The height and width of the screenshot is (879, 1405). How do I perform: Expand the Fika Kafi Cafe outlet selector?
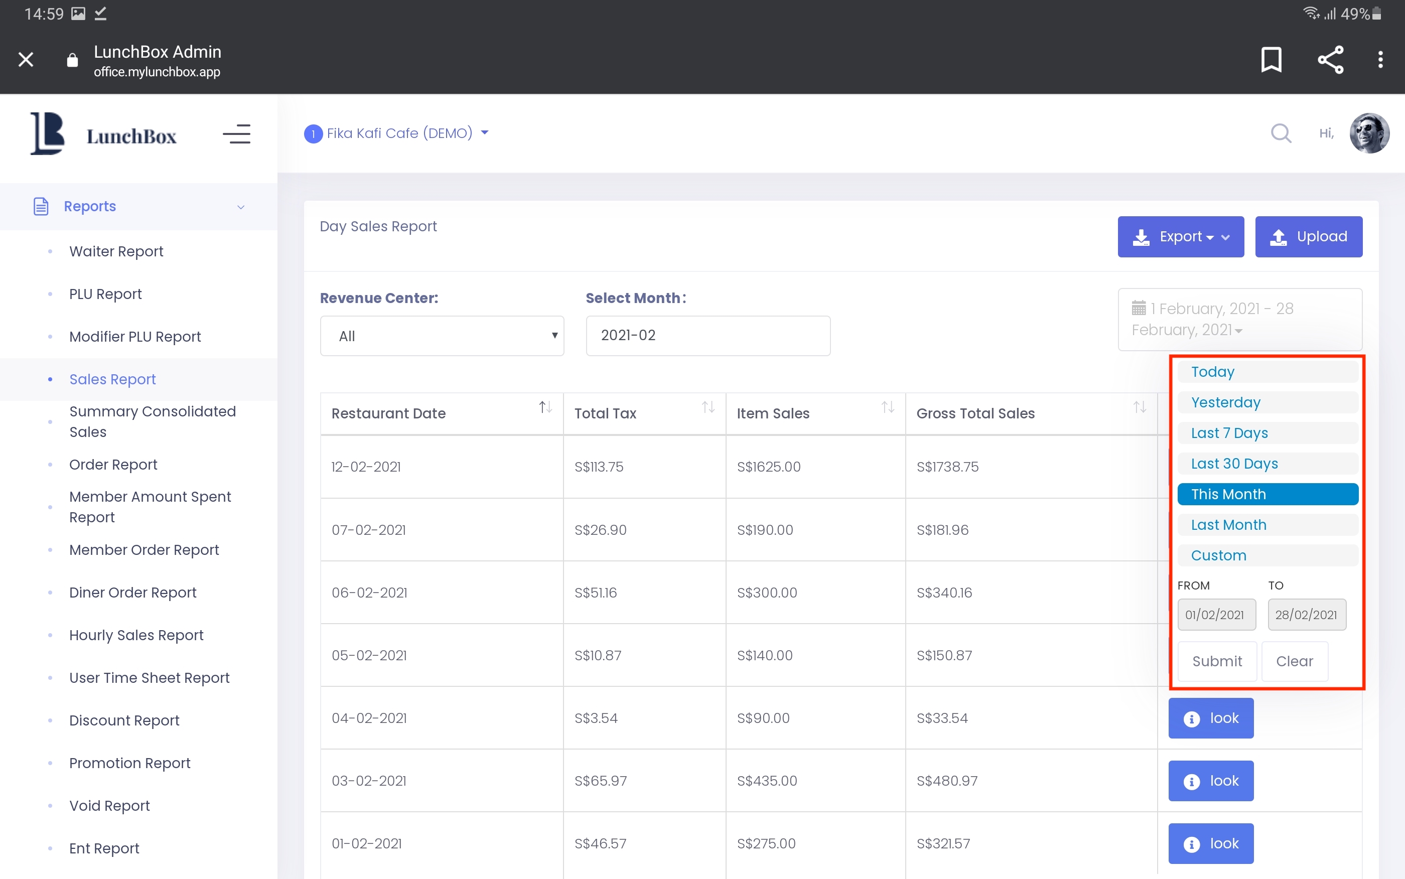397,133
